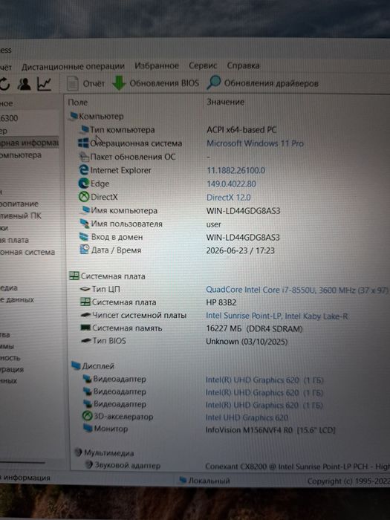Click Локальный status bar entry

[x=204, y=480]
